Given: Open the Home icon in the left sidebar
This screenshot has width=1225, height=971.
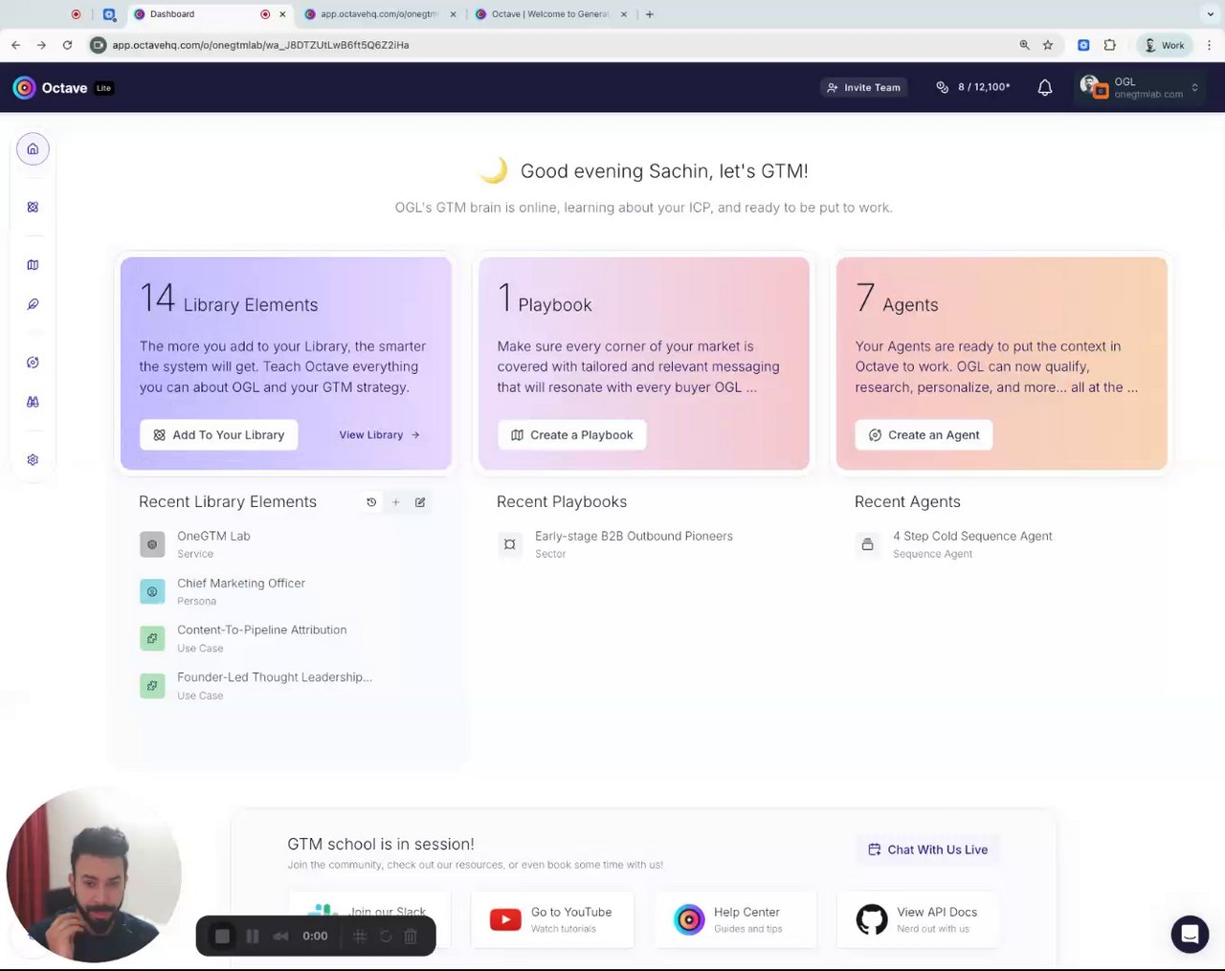Looking at the screenshot, I should (x=33, y=148).
